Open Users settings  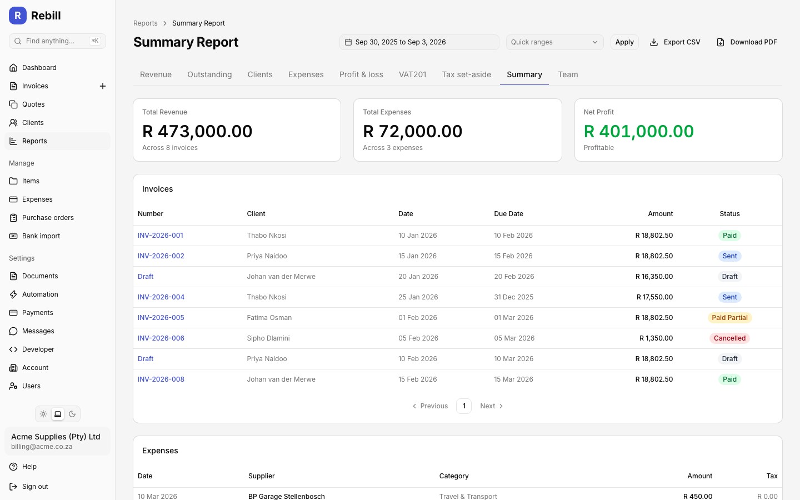coord(57,386)
